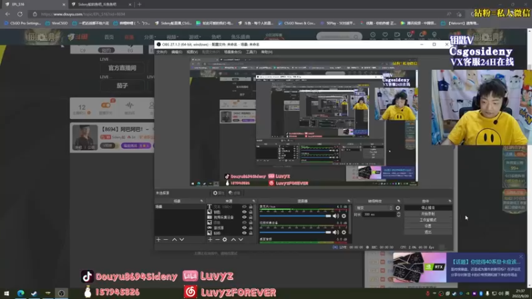532x299 pixels.
Task: Open Douyu notifications bell icon
Action: (422, 35)
